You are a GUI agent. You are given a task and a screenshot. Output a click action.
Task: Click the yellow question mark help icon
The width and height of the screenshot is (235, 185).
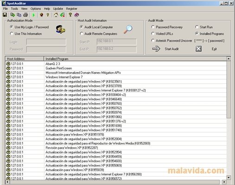coord(70,15)
